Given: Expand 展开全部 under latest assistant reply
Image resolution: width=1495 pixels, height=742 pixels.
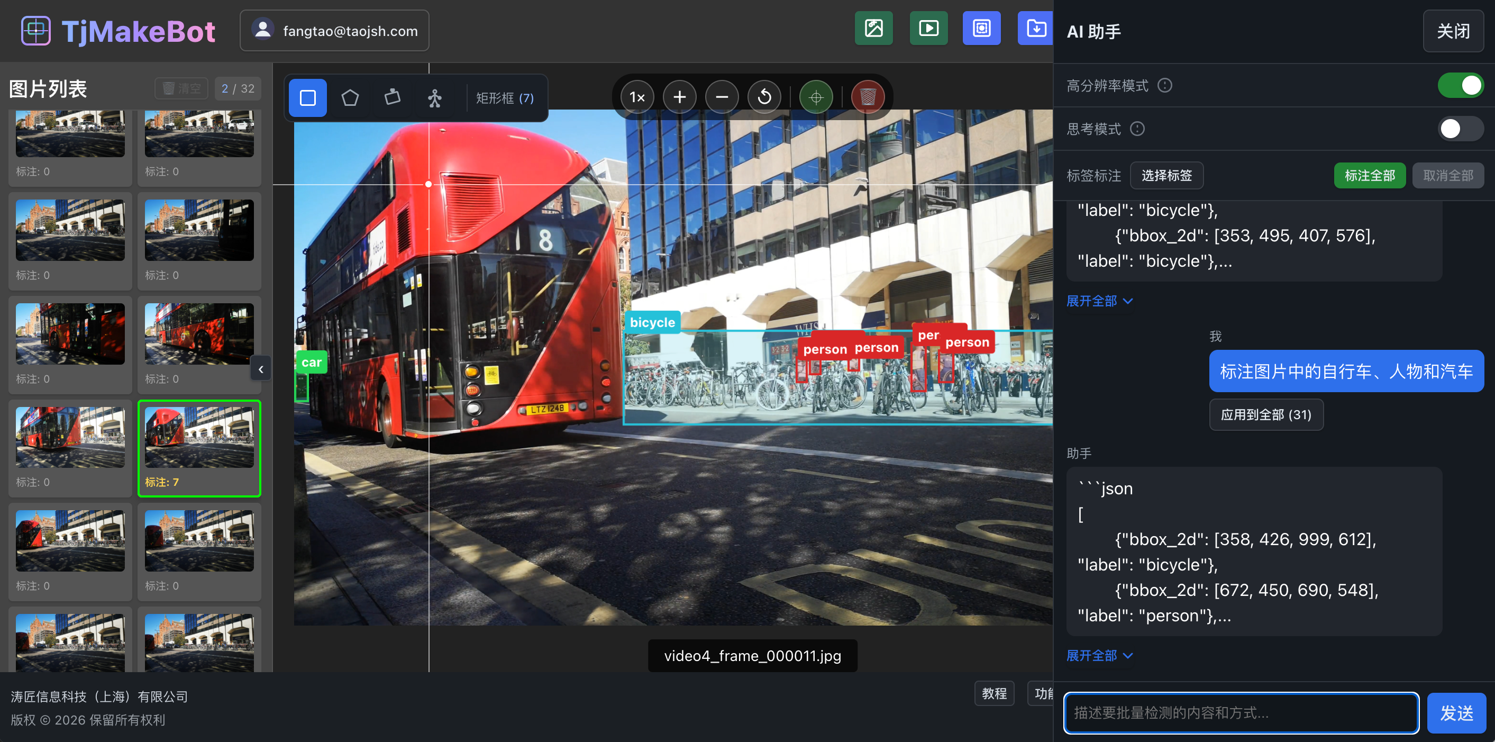Looking at the screenshot, I should 1099,656.
